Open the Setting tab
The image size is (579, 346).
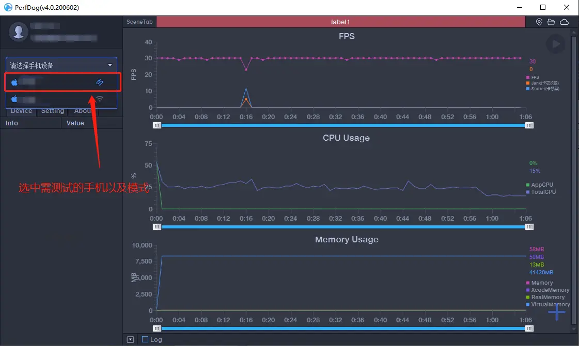pyautogui.click(x=53, y=111)
